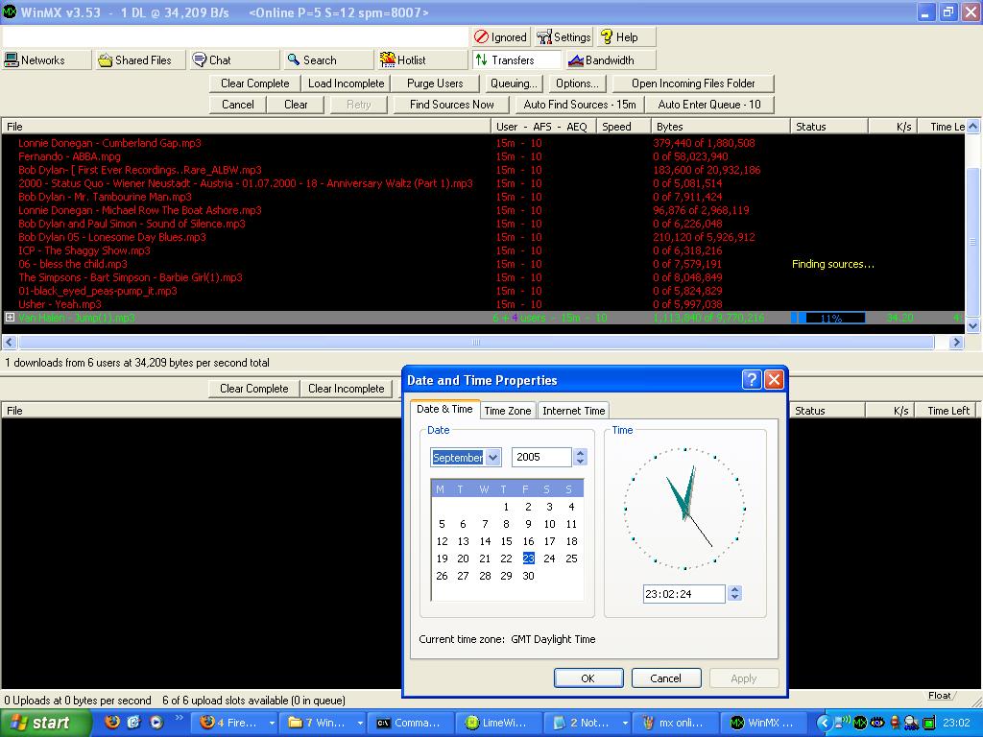The image size is (983, 737).
Task: Click the WinMX system tray icon
Action: 860,723
